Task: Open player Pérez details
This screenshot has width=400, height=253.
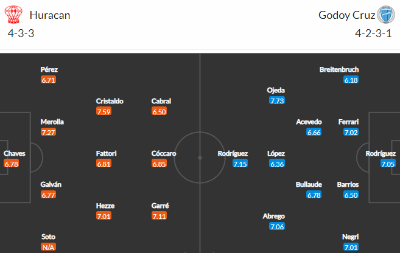Action: (49, 69)
